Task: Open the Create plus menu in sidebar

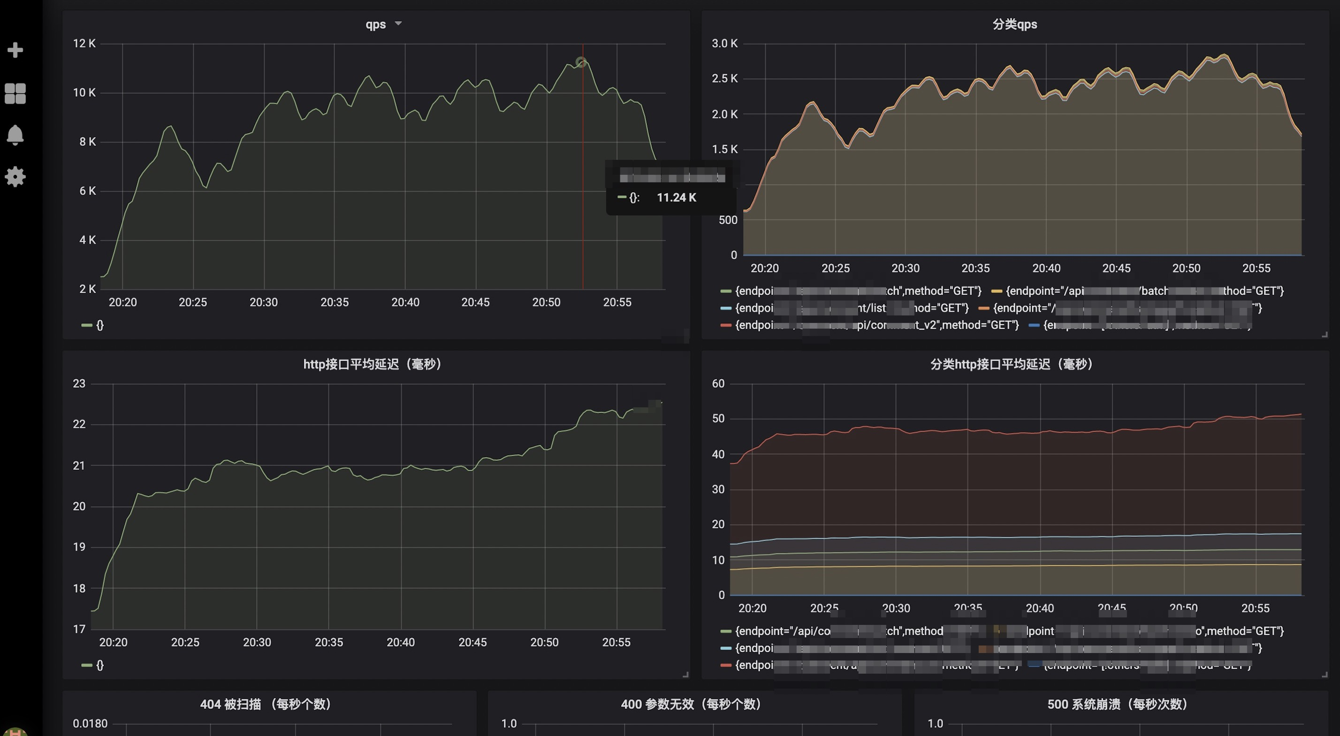Action: (15, 50)
